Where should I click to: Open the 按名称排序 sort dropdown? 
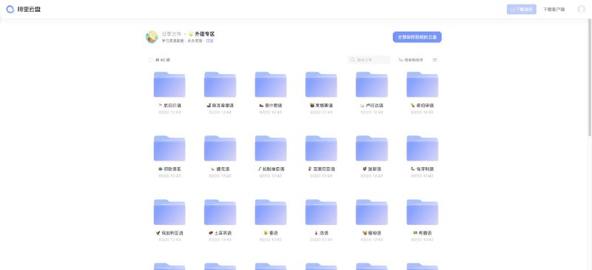[x=411, y=60]
